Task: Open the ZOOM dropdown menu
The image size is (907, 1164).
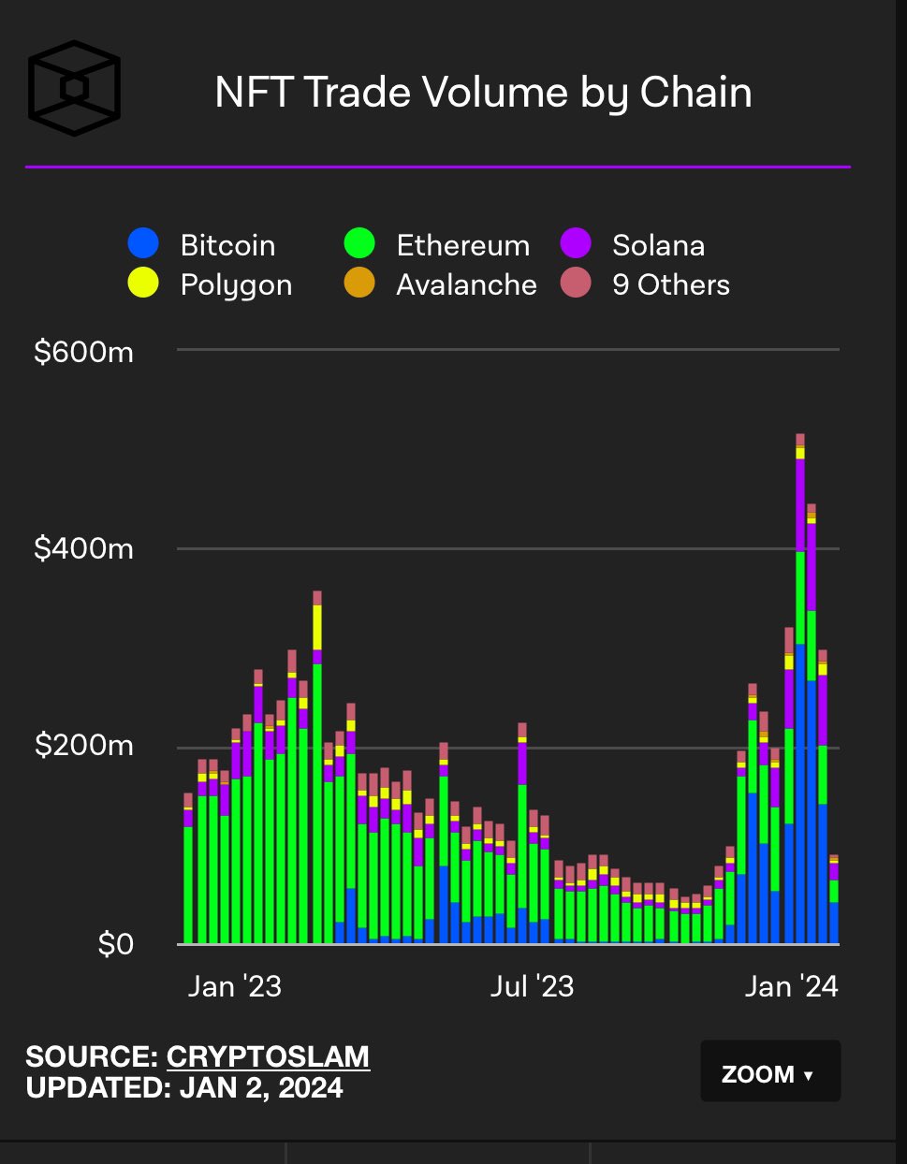Action: coord(770,1071)
